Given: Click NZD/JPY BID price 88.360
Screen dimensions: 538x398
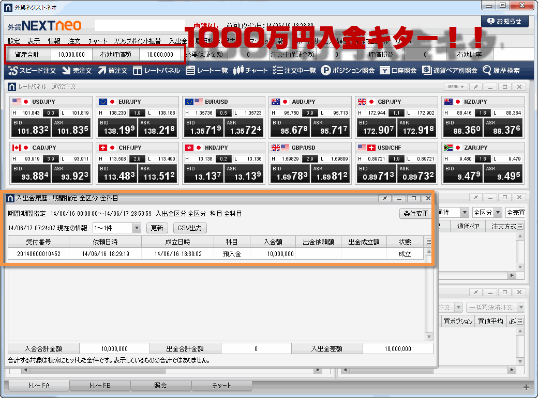Looking at the screenshot, I should pyautogui.click(x=463, y=128).
